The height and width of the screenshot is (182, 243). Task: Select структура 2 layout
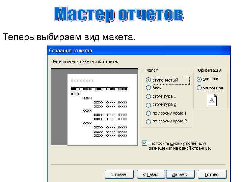click(x=148, y=105)
